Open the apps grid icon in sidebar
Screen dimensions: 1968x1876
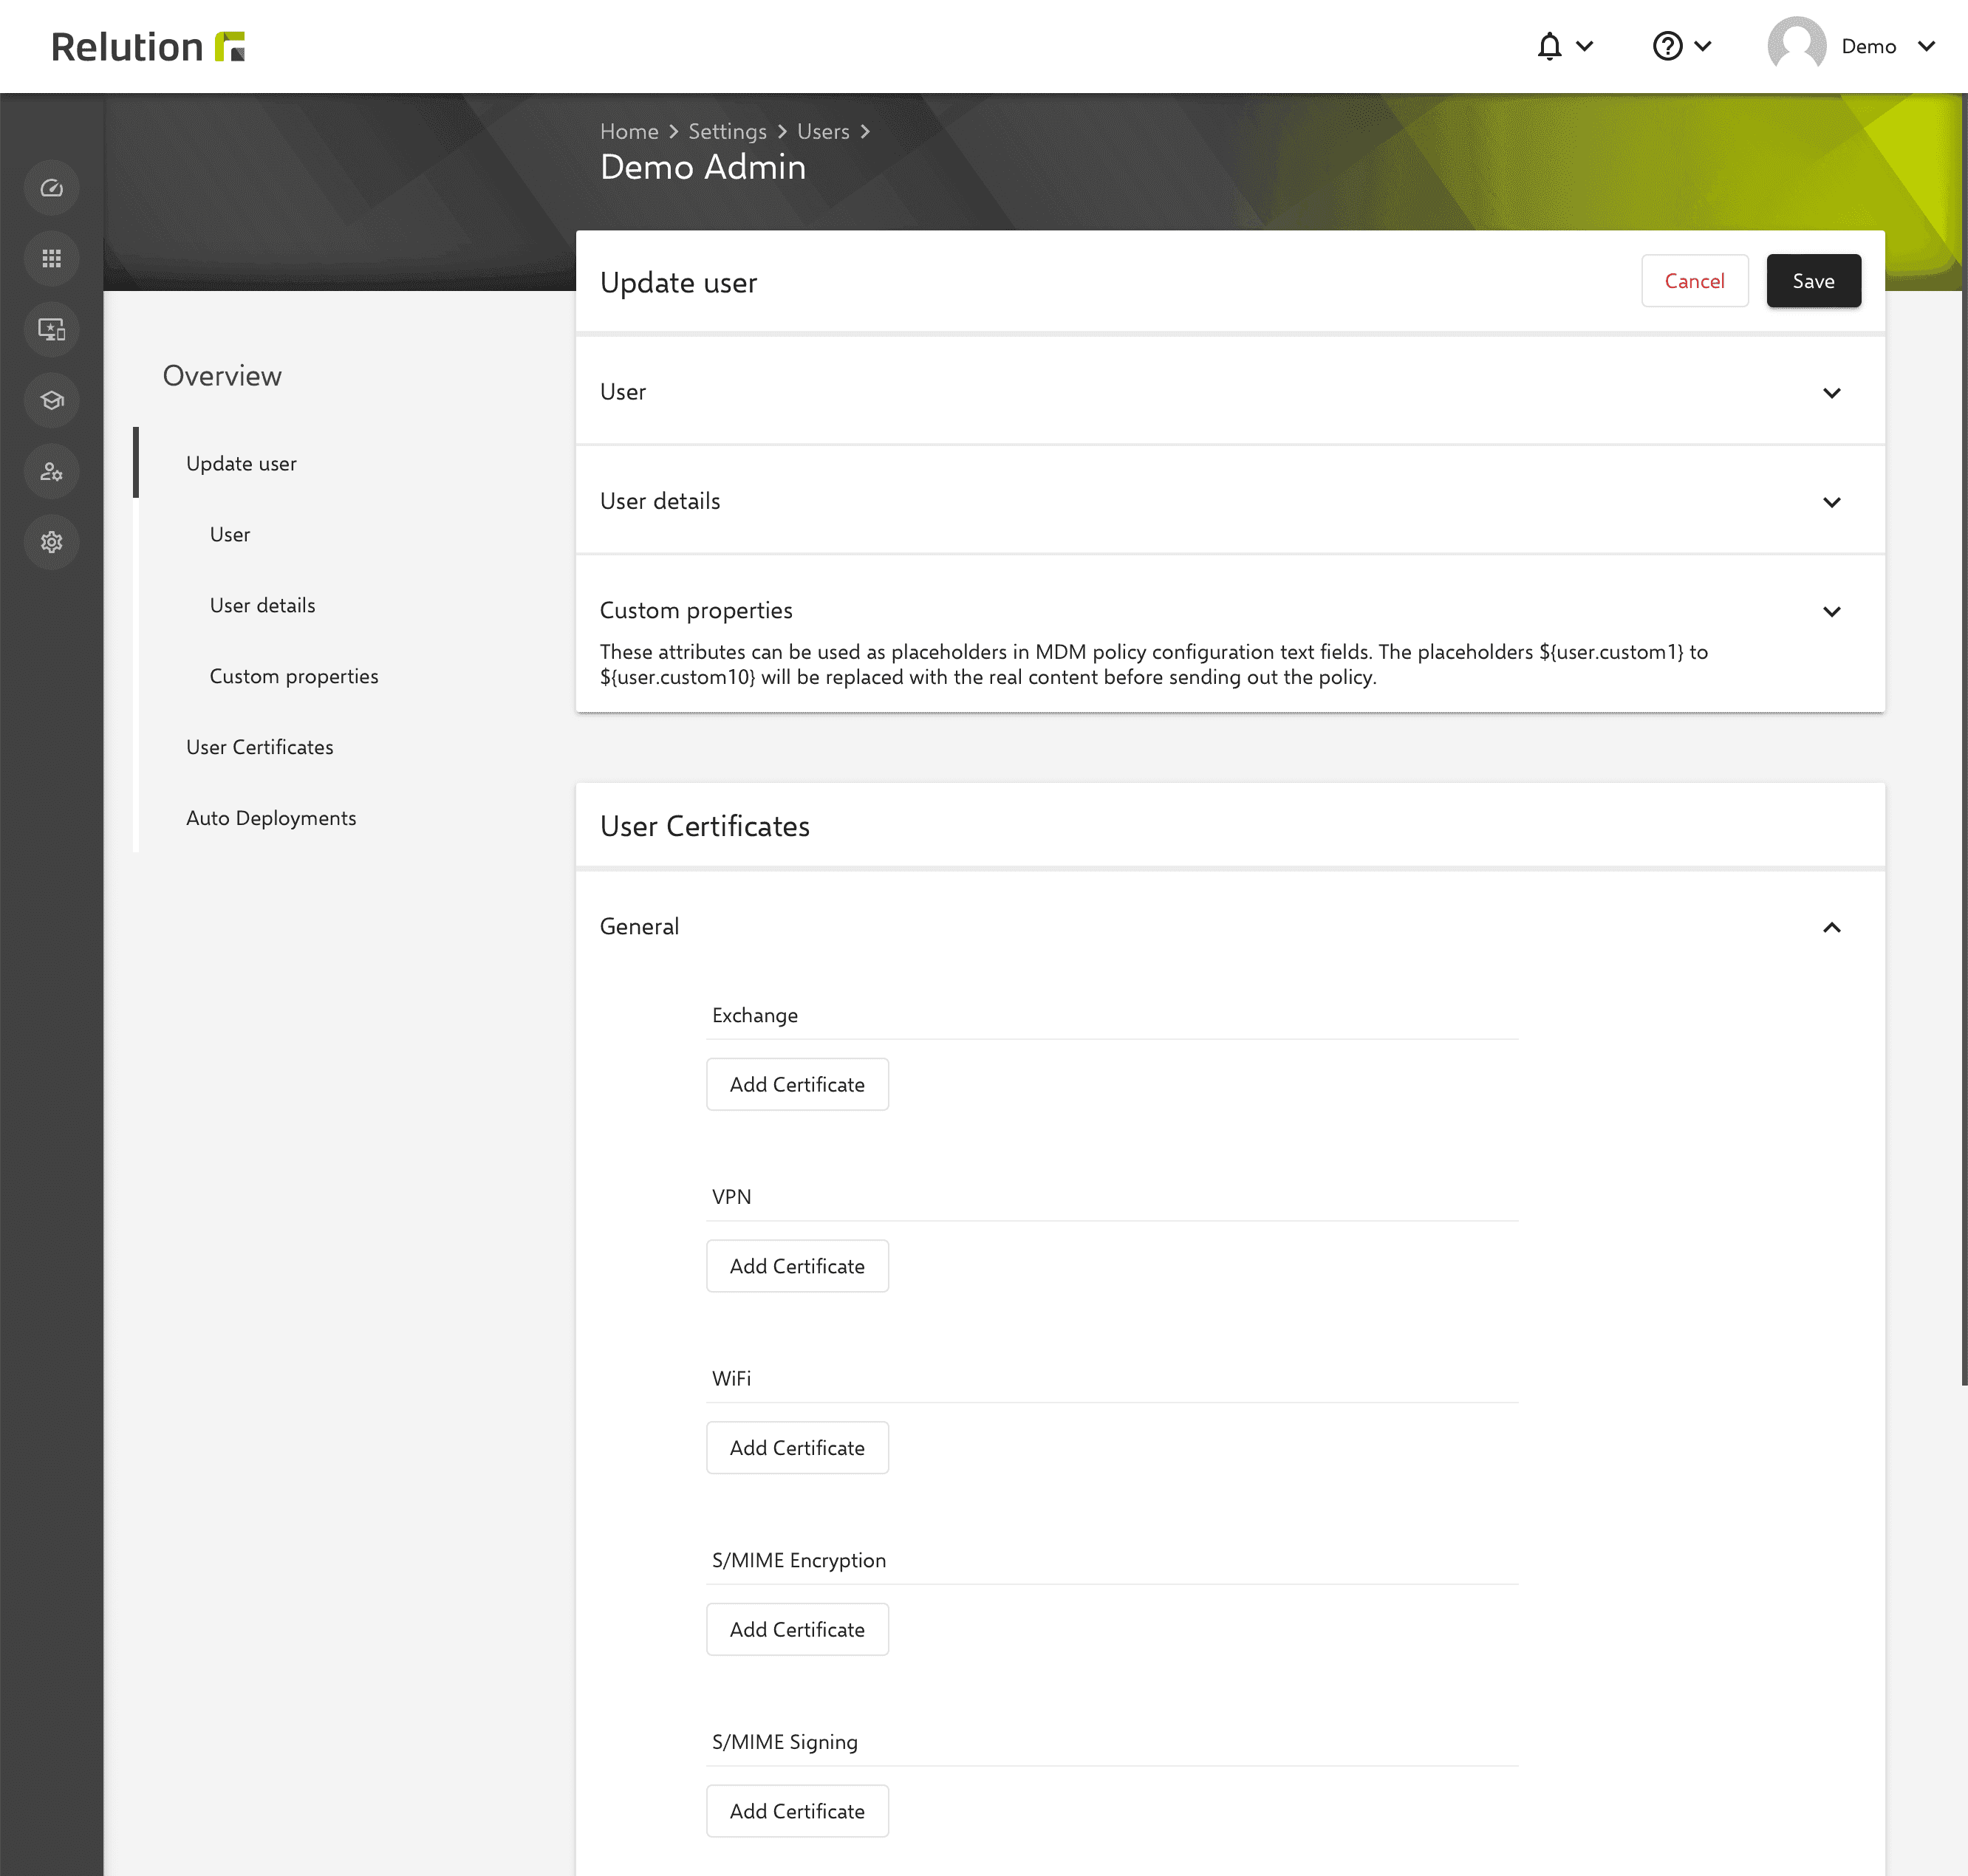click(x=52, y=259)
